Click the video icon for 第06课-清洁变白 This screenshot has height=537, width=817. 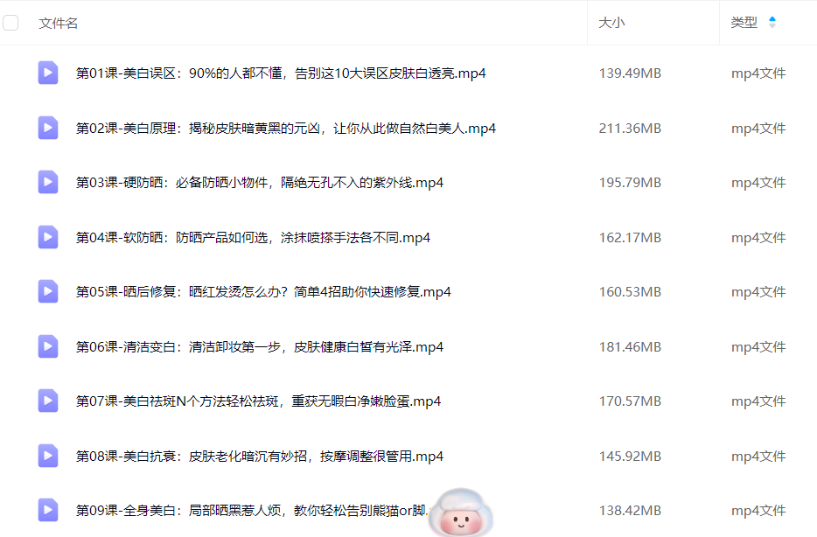(x=48, y=346)
